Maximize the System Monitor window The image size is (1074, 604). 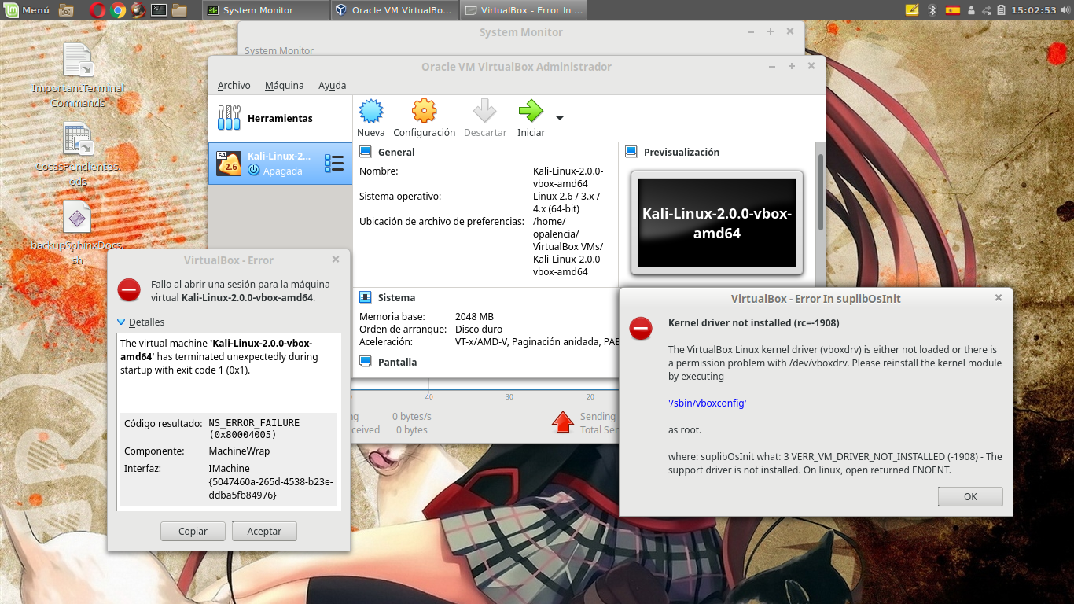(x=771, y=31)
